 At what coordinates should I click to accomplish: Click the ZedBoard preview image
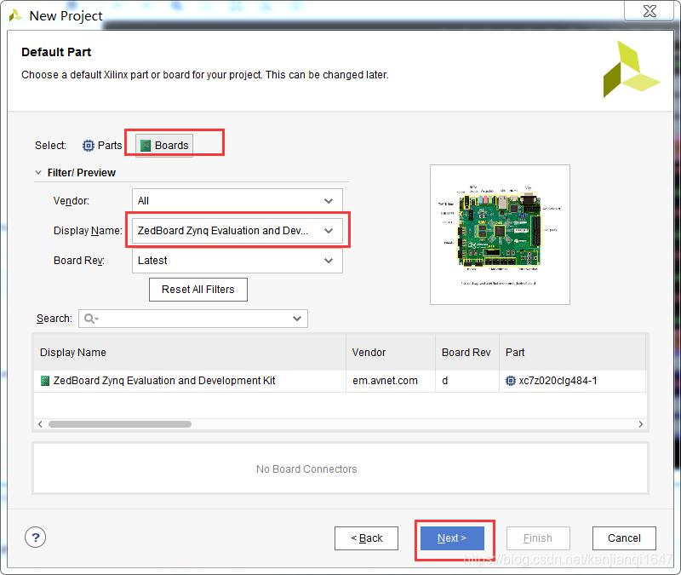500,235
